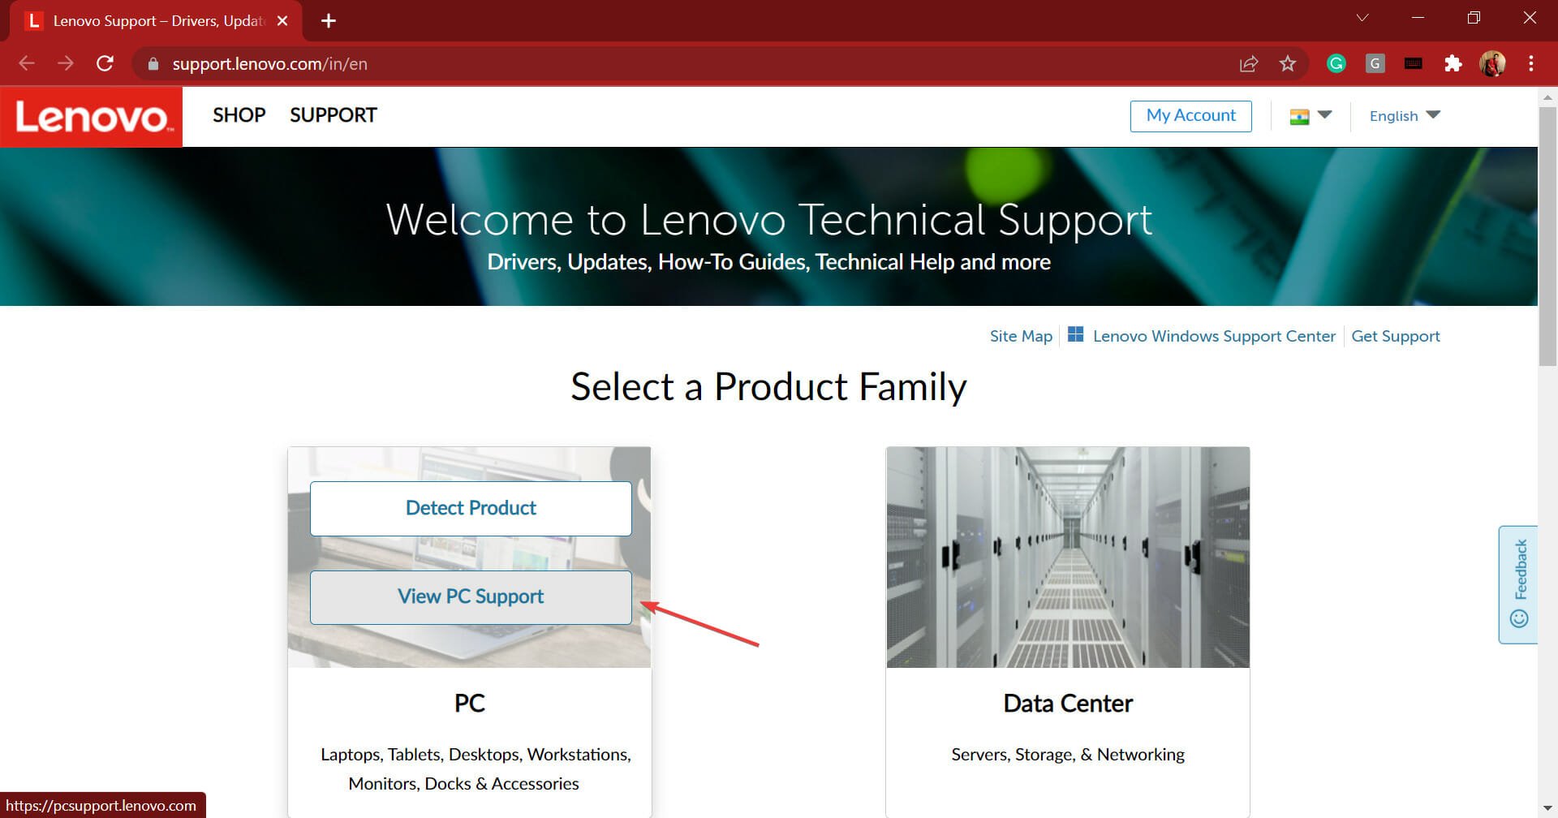Click the scroll down arrow
Image resolution: width=1558 pixels, height=818 pixels.
tap(1547, 809)
